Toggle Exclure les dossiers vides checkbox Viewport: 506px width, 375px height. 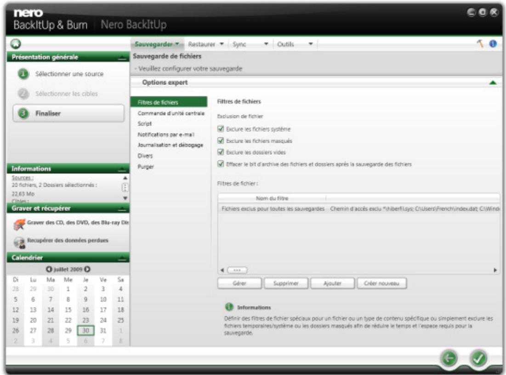point(221,152)
